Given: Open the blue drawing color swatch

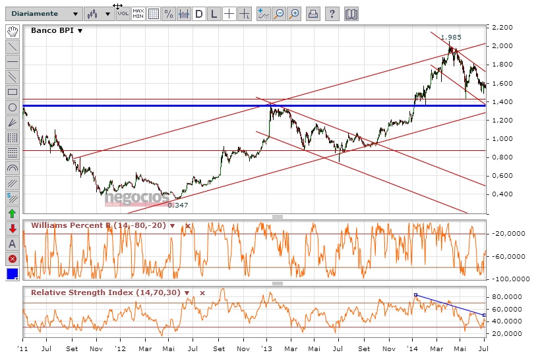Looking at the screenshot, I should pyautogui.click(x=13, y=274).
